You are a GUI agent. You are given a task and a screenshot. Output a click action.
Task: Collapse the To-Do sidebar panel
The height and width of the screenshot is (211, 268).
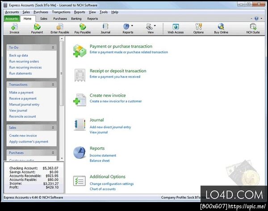point(53,48)
